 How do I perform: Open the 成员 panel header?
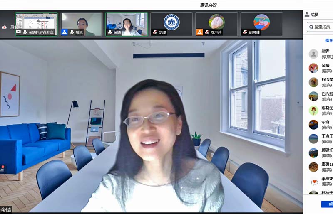click(x=314, y=15)
